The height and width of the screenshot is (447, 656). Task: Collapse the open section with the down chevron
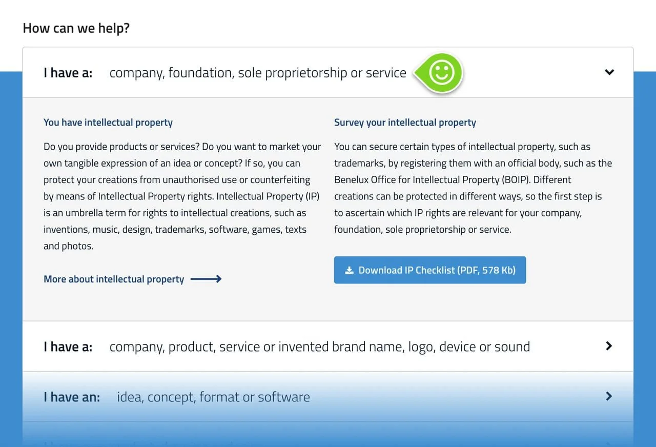(609, 72)
